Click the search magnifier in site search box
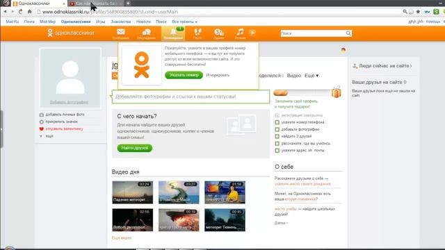This screenshot has height=250, width=445. (x=348, y=33)
